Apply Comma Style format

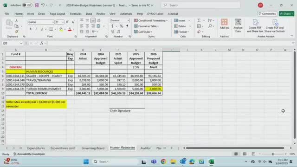tap(127, 26)
